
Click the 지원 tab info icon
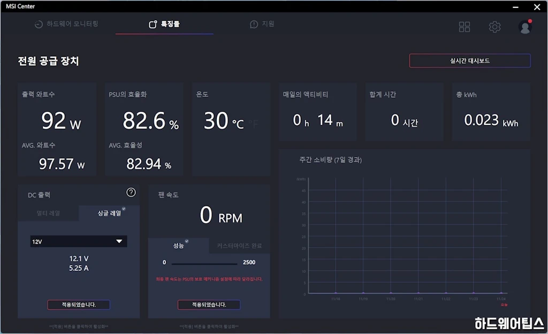pyautogui.click(x=254, y=24)
